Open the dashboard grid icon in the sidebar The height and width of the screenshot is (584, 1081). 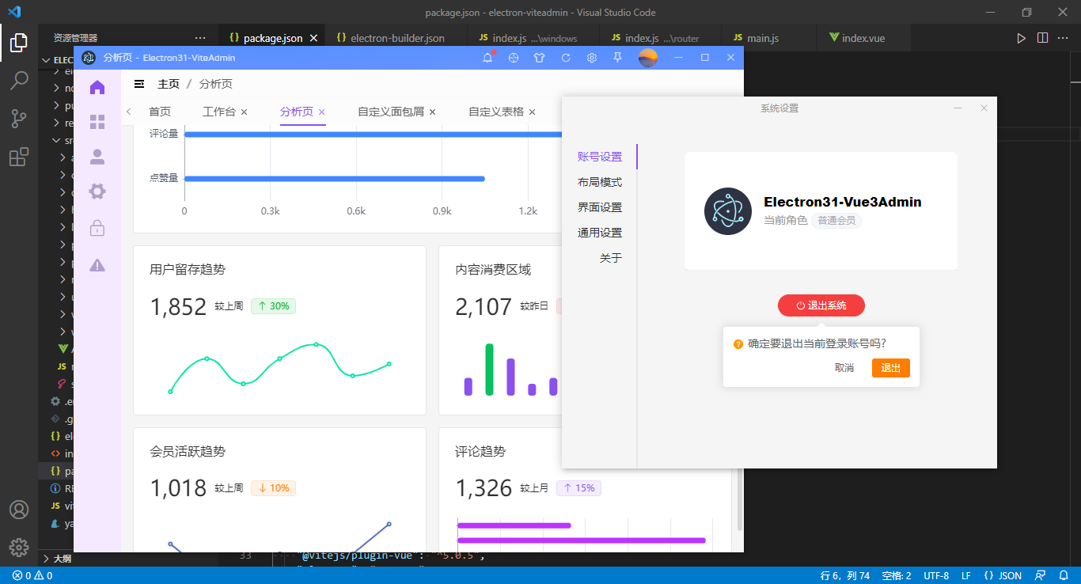[x=97, y=120]
